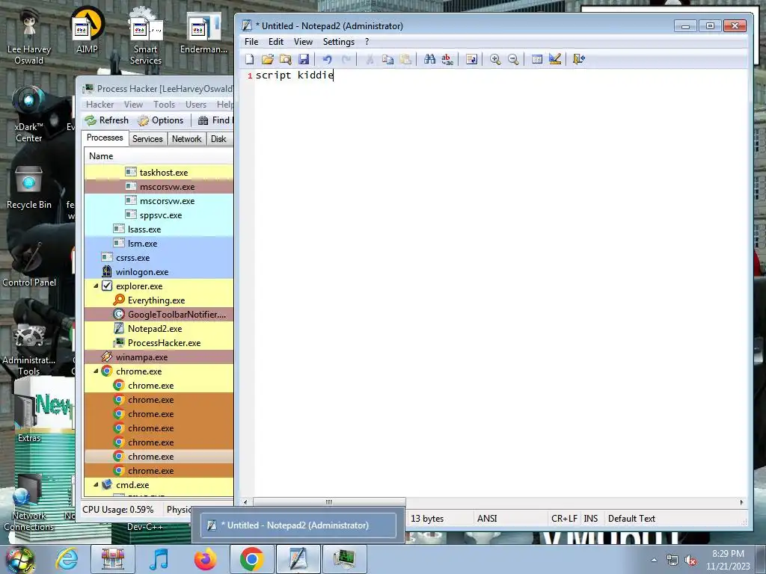Open Find with the binoculars icon

pos(429,60)
